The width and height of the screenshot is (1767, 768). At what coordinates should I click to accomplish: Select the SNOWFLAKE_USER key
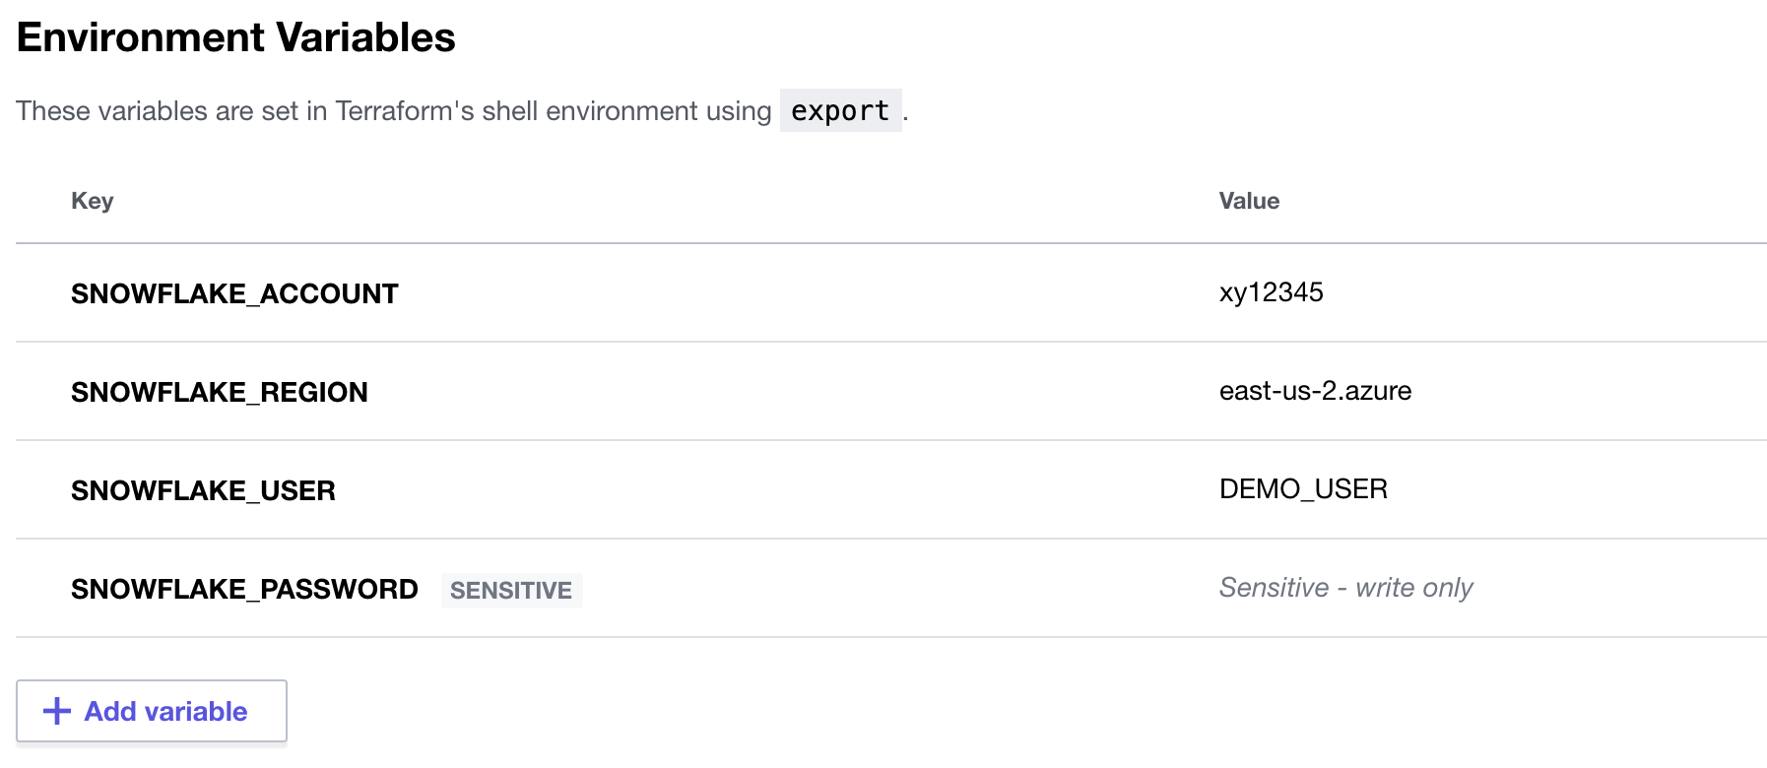203,490
